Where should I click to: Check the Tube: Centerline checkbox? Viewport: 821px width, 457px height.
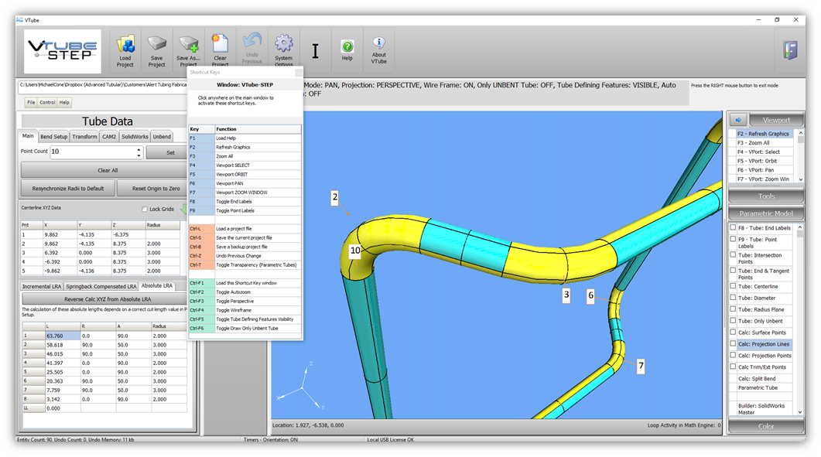(x=734, y=286)
